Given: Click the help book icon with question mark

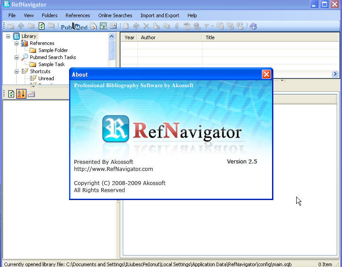Looking at the screenshot, I should pos(253,26).
